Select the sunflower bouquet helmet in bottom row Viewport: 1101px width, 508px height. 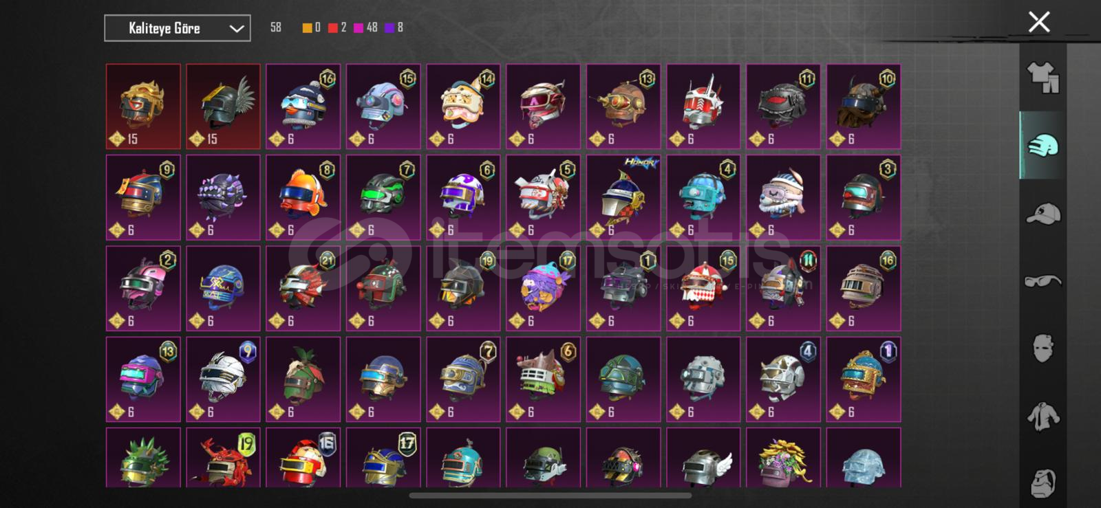783,458
